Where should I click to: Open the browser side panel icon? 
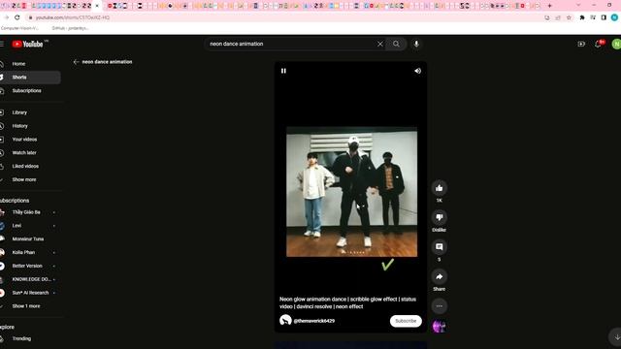coord(604,17)
